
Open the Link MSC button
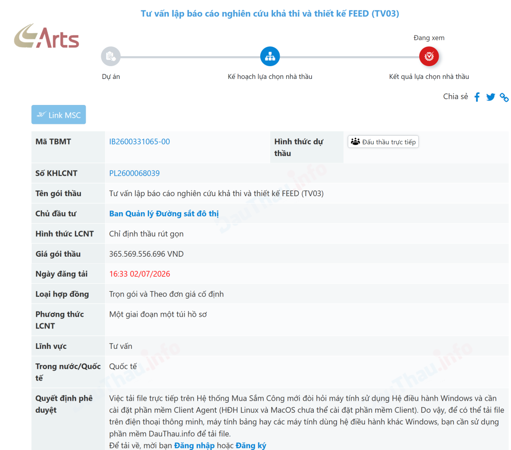point(59,114)
